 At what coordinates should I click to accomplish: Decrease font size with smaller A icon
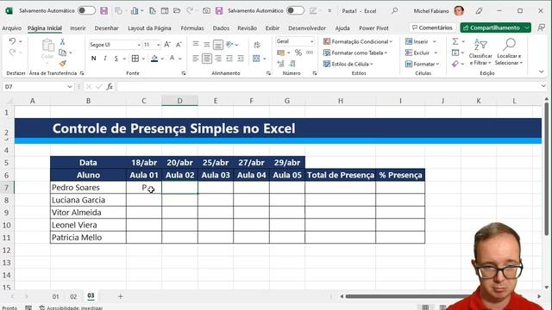click(179, 45)
